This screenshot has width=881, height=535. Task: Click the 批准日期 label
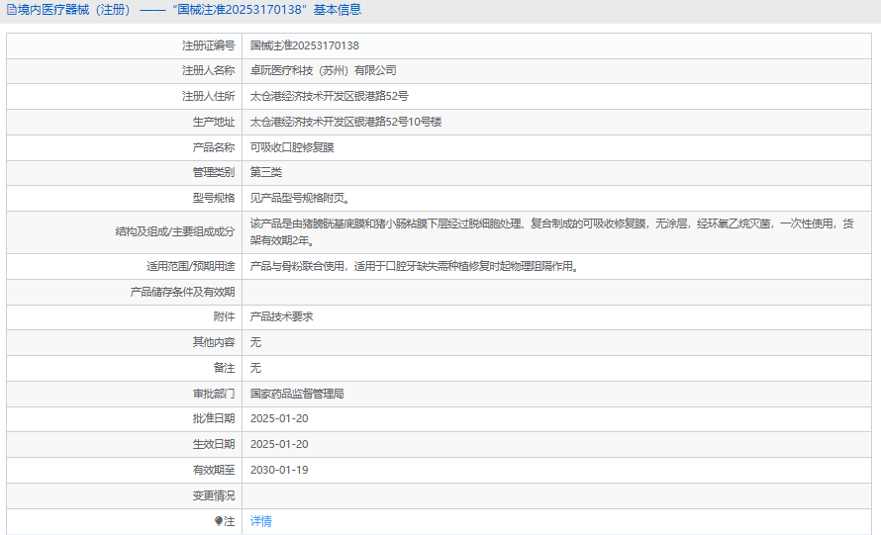coord(214,418)
